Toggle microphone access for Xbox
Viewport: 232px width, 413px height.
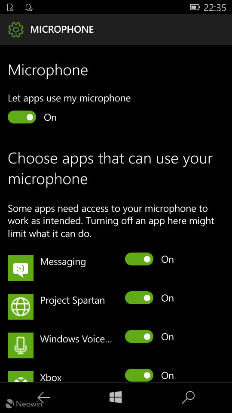(x=139, y=375)
